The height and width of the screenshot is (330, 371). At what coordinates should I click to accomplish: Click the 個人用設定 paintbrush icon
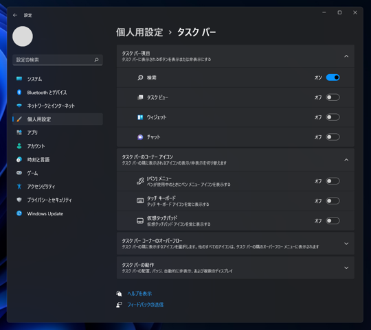pos(19,119)
